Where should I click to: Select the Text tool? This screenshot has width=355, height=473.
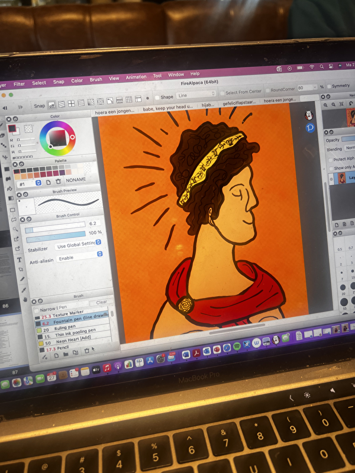(20, 260)
